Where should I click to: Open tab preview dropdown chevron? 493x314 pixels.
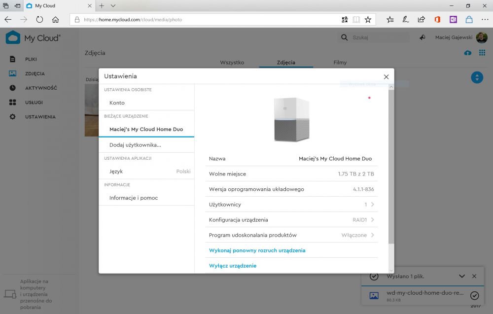point(113,5)
